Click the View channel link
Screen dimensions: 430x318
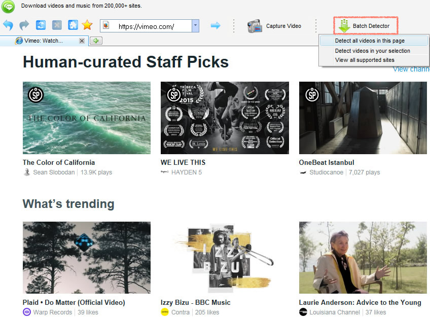411,69
